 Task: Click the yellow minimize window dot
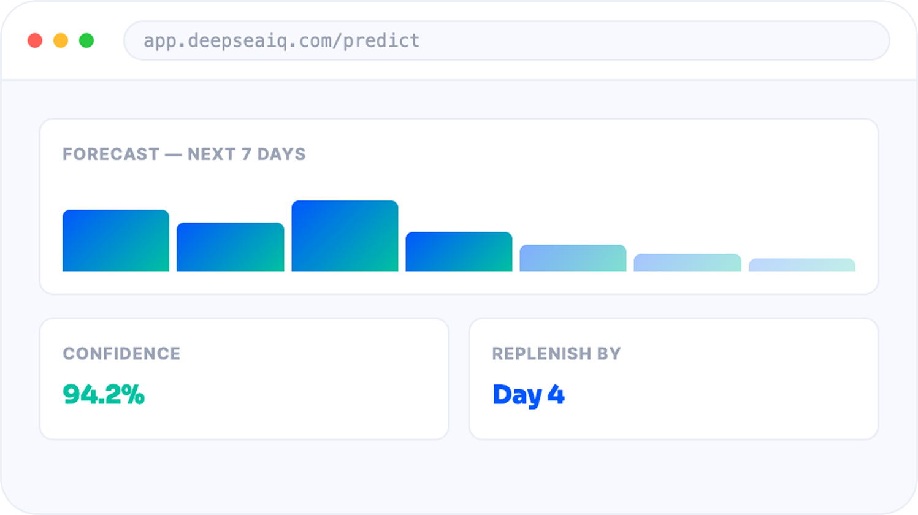coord(61,40)
